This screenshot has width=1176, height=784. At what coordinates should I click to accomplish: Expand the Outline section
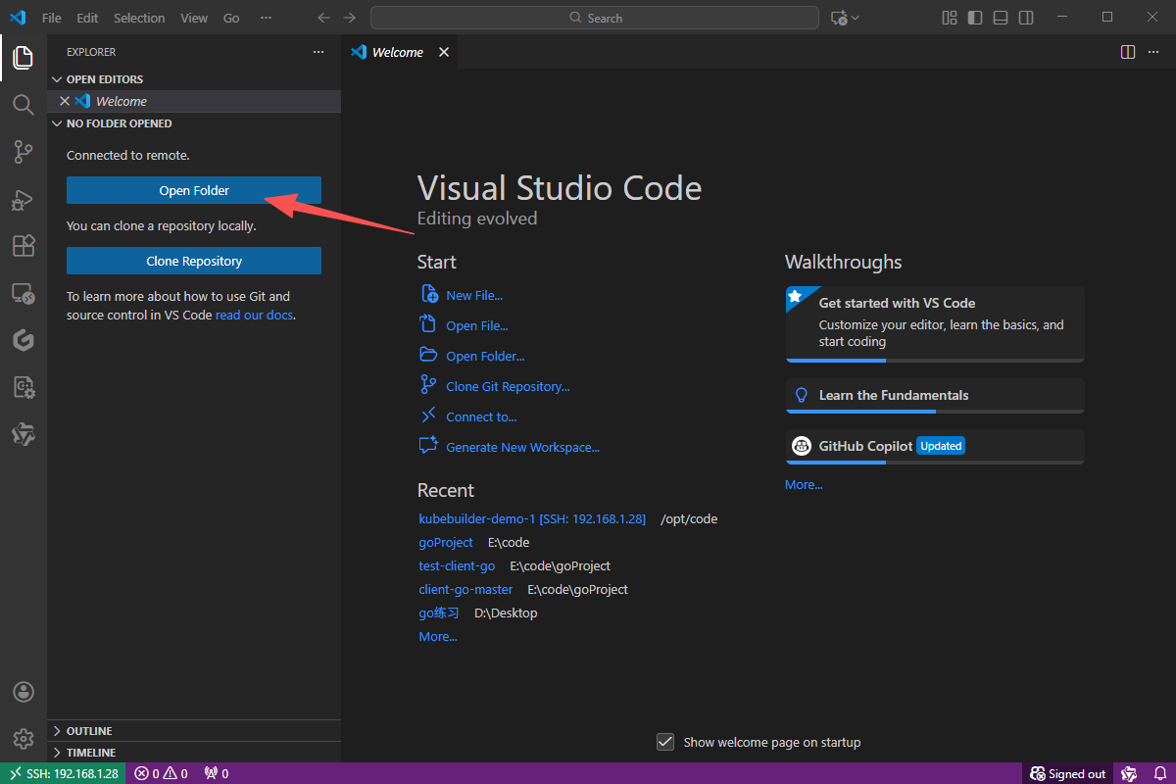coord(88,731)
